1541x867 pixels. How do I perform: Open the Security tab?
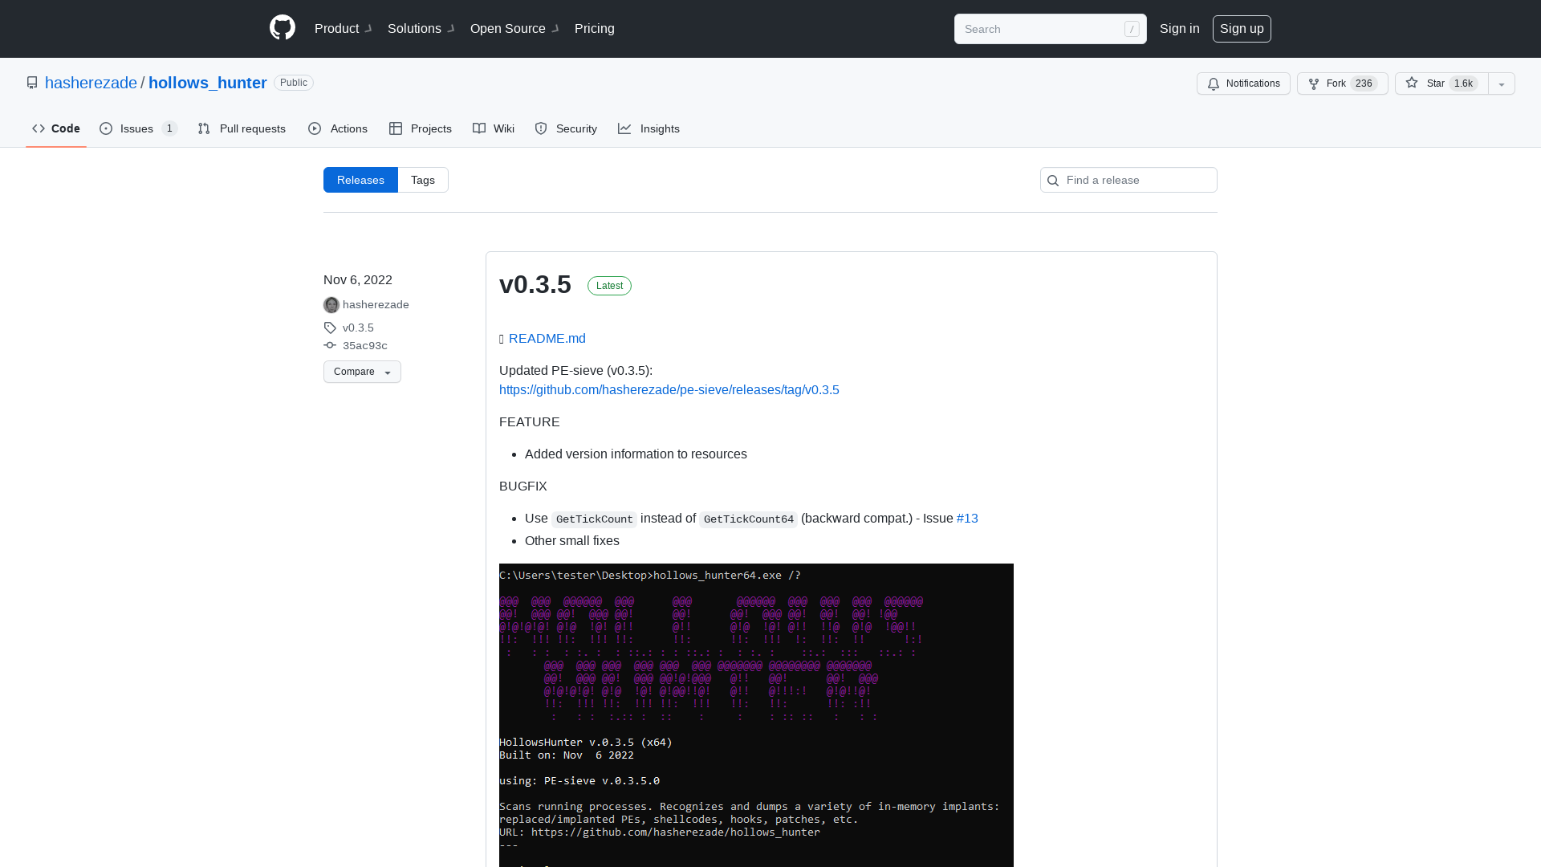coord(566,128)
